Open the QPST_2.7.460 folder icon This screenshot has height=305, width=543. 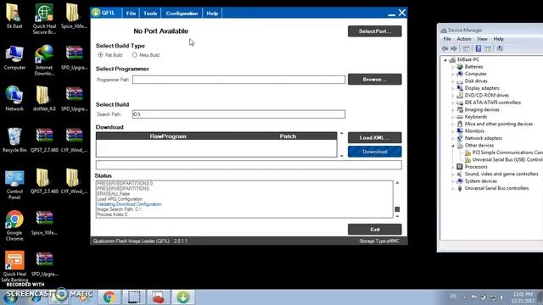[43, 181]
